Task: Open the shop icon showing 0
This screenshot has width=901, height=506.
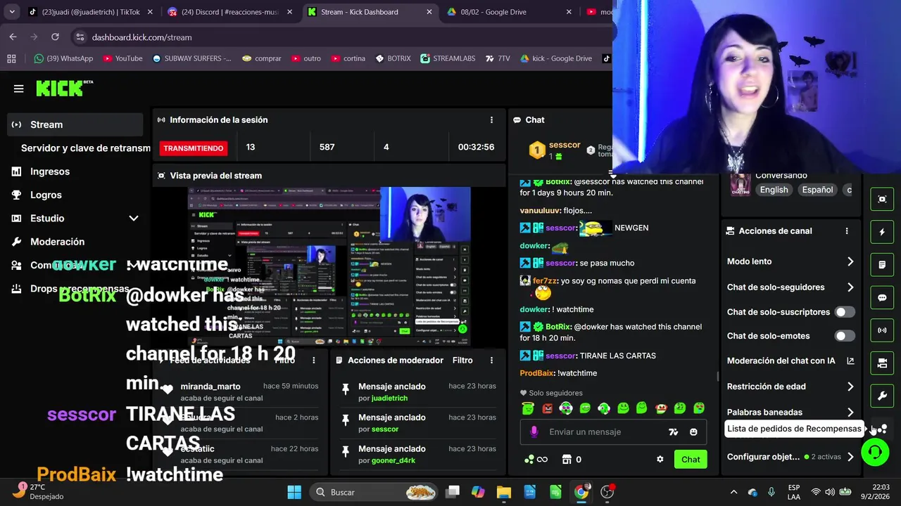Action: 572,460
